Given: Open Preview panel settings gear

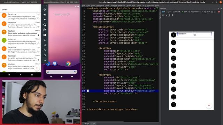Looking at the screenshot, I should [218, 8].
